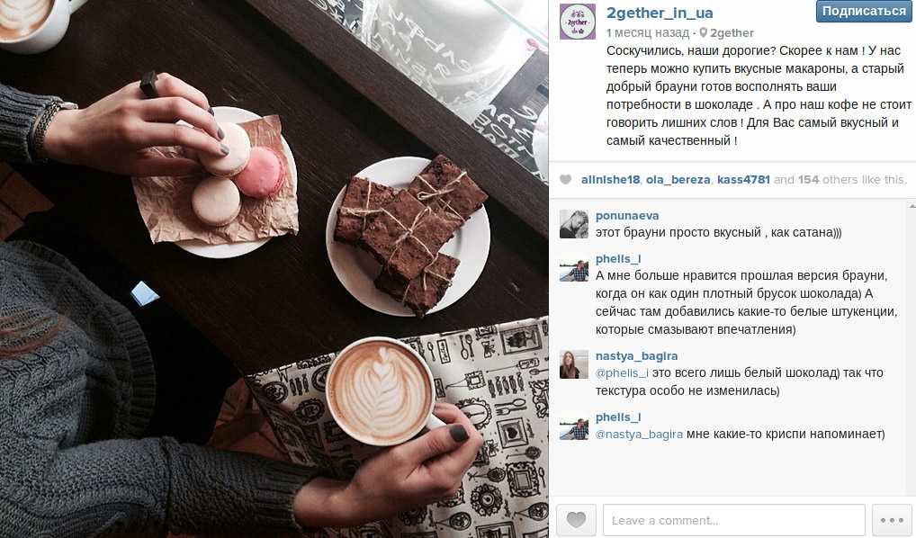This screenshot has width=916, height=538.
Task: Open the 2gether_in_ua username link
Action: click(659, 13)
